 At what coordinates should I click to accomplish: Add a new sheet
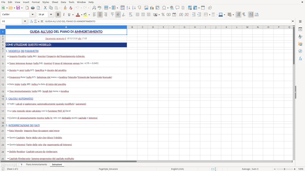click(21, 164)
